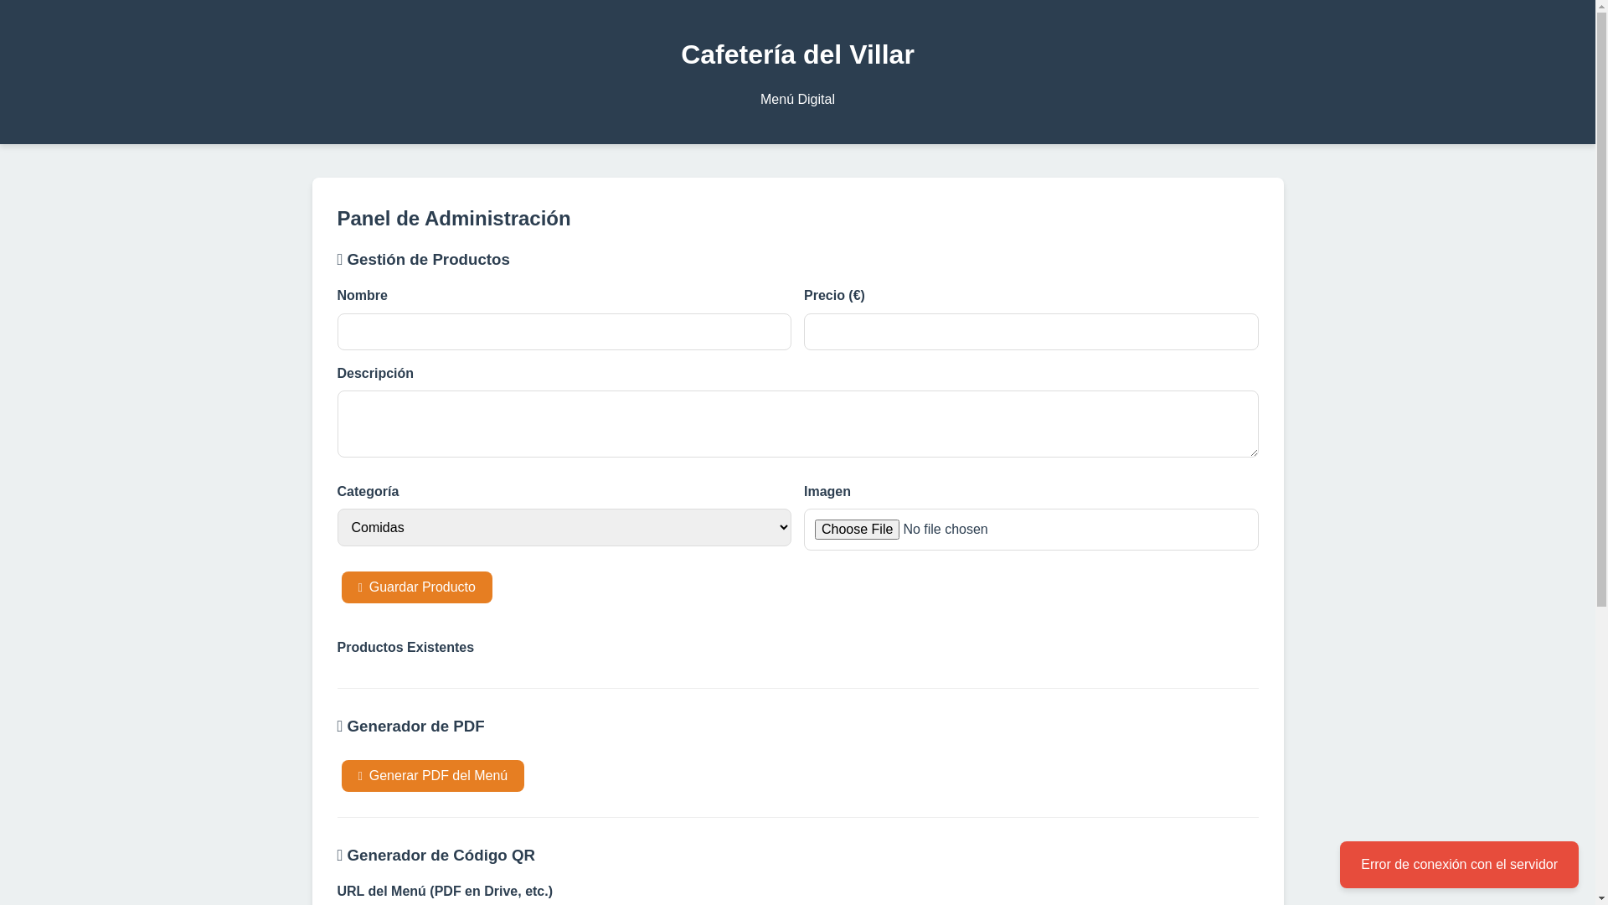
Task: Click the Cafetería del Villar title
Action: [797, 54]
